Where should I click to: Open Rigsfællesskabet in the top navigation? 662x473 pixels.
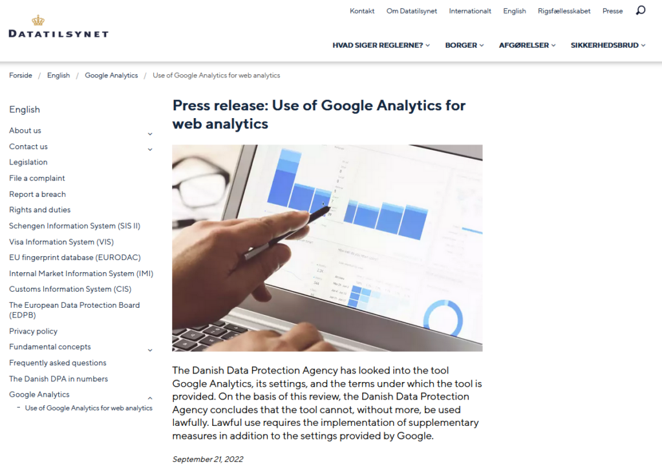click(564, 11)
